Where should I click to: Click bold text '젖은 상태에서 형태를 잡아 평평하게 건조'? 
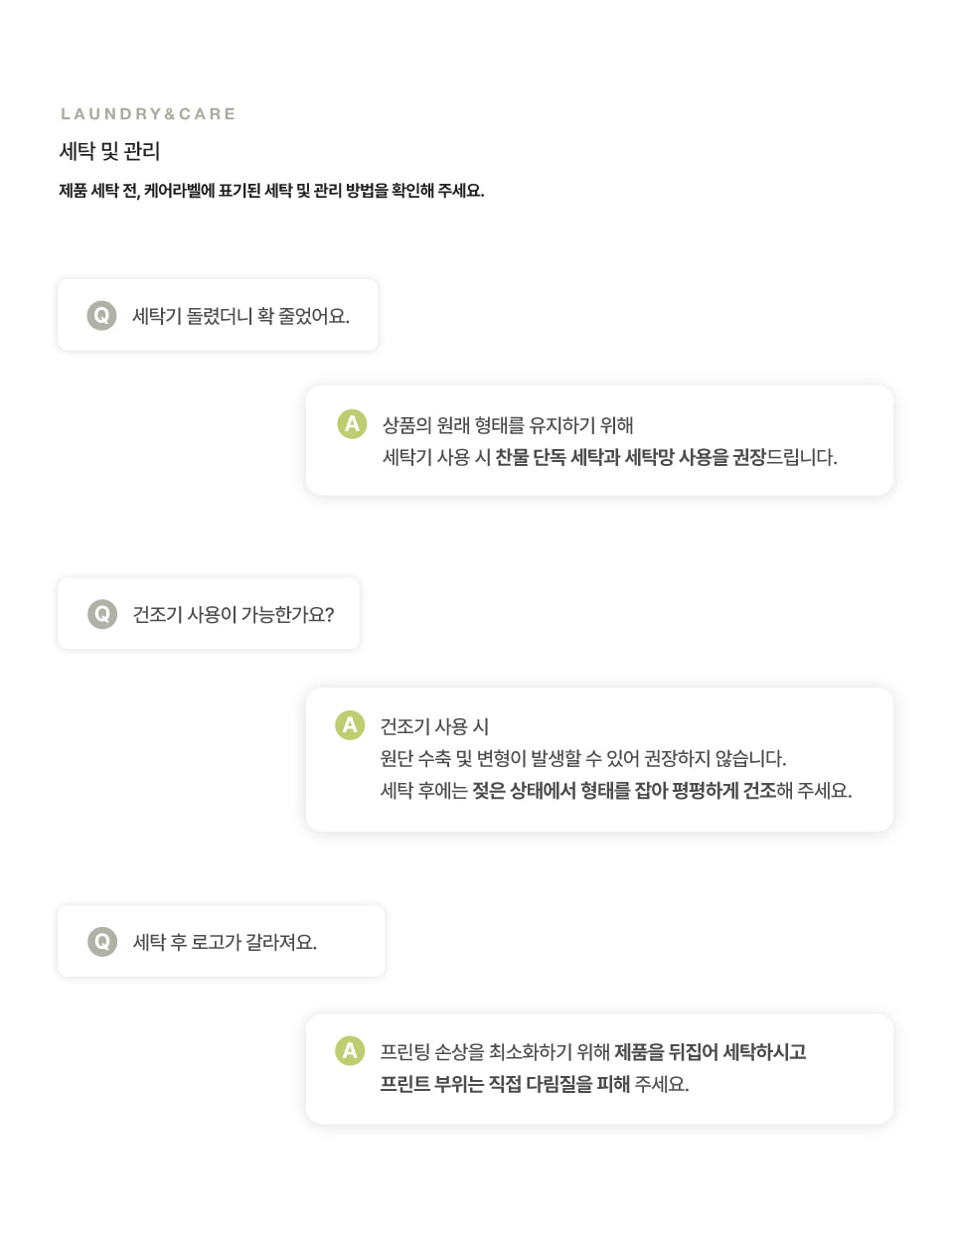click(x=624, y=791)
